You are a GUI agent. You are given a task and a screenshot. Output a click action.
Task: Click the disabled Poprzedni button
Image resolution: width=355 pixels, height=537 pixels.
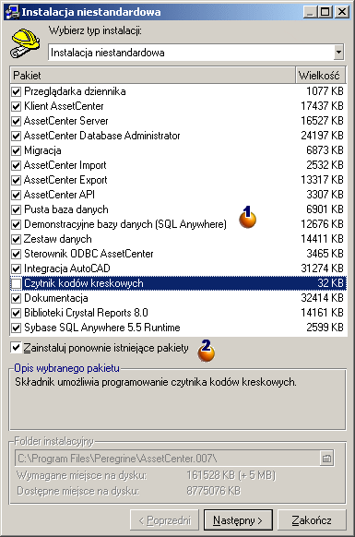pos(165,520)
